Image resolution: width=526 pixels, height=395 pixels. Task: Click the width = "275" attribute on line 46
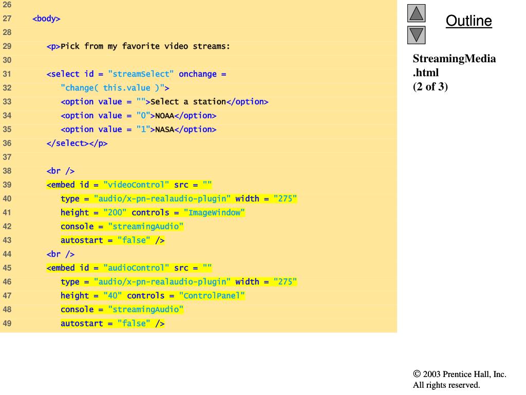click(x=266, y=281)
